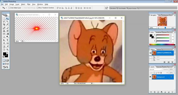Enable the Auto Select Layer checkbox
Viewport: 178px width, 95px height.
click(x=10, y=8)
